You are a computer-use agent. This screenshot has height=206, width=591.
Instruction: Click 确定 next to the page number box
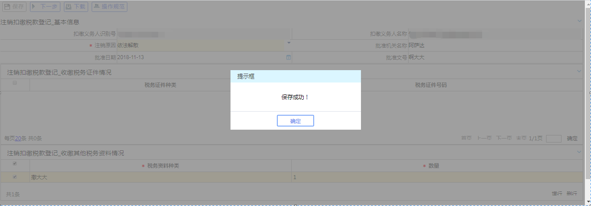coord(572,138)
